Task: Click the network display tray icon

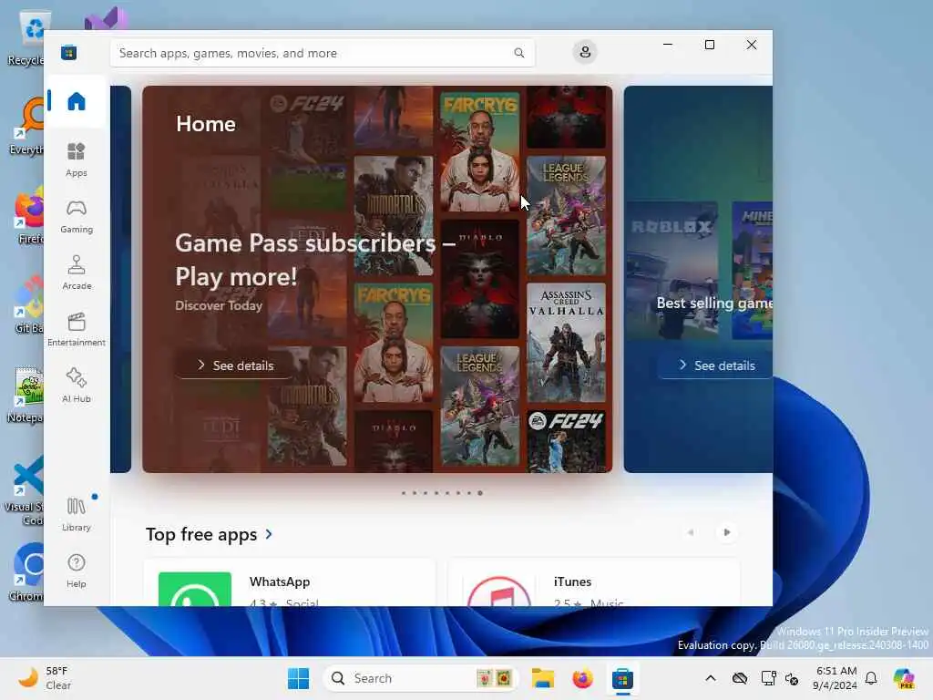Action: click(x=768, y=678)
